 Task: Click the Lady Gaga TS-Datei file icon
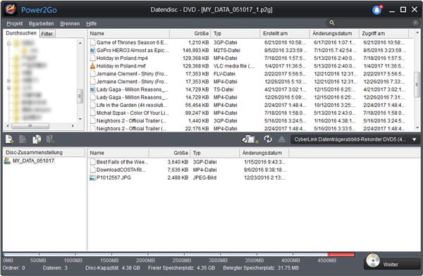[92, 89]
